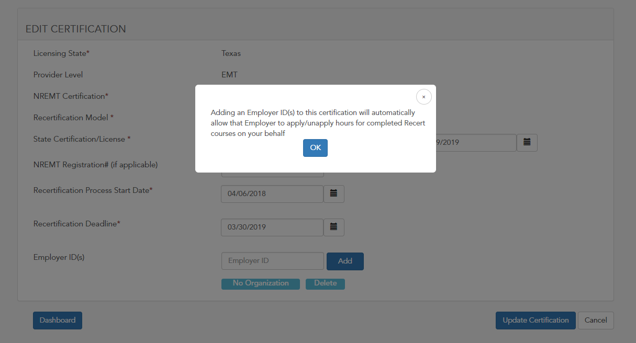
Task: Click the Employer ID(s) field label
Action: 59,257
